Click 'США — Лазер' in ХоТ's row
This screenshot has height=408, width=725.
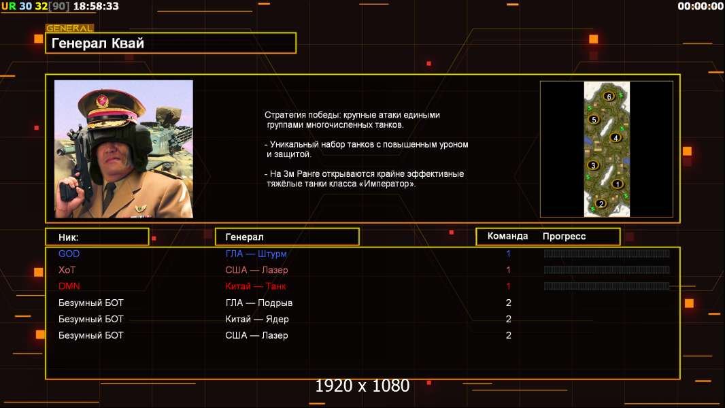(256, 270)
